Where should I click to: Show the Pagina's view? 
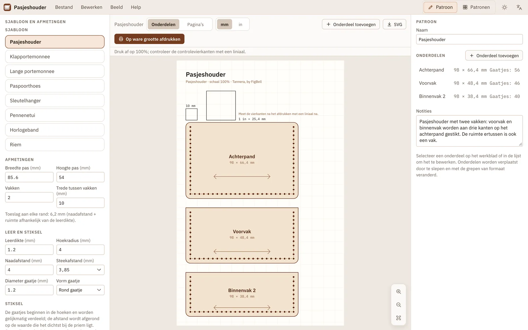point(195,24)
